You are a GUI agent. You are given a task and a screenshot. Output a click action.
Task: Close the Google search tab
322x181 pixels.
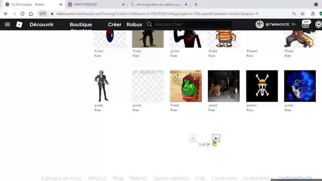click(x=186, y=5)
